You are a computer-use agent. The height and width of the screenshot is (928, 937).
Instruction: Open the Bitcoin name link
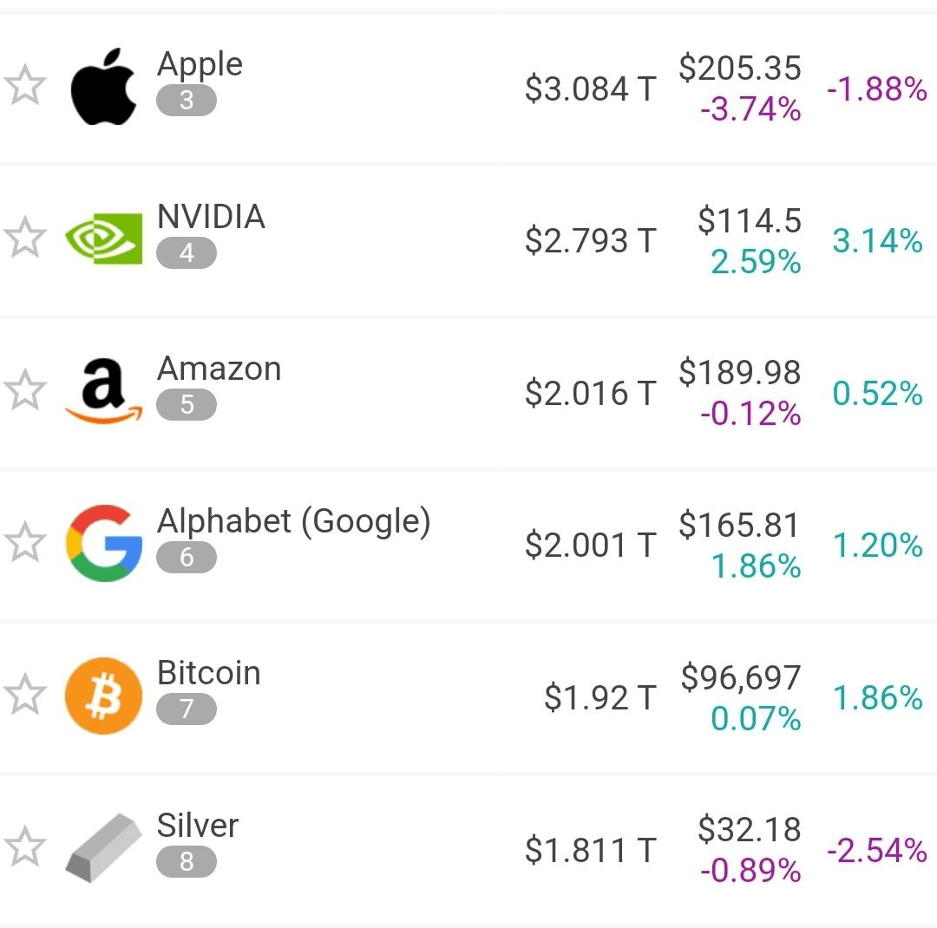pos(208,673)
